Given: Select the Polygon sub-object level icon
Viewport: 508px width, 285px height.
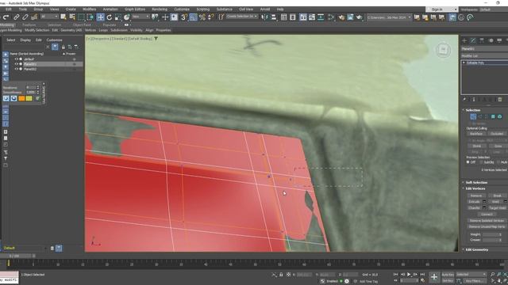Looking at the screenshot, I should (493, 116).
